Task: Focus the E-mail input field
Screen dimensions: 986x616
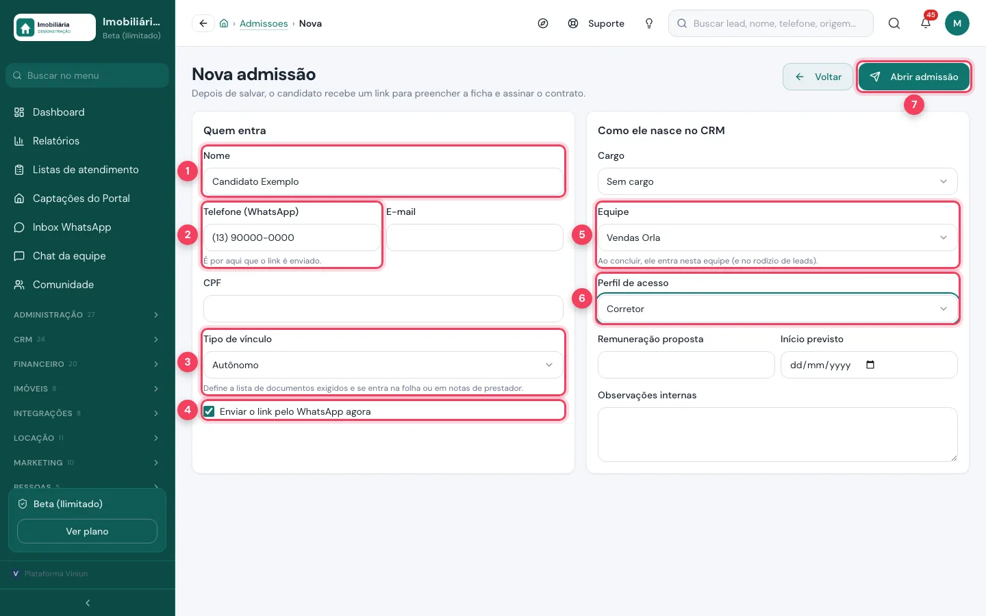Action: tap(475, 238)
